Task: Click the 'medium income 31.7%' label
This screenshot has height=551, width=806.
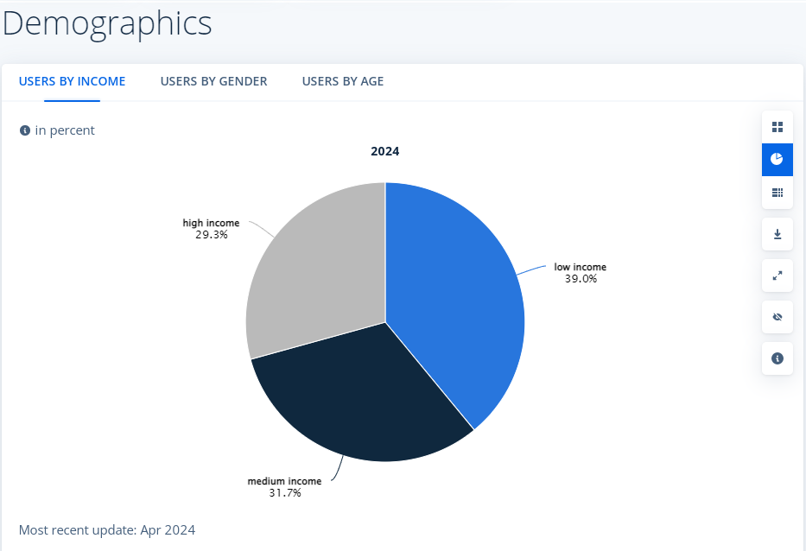Action: coord(284,487)
